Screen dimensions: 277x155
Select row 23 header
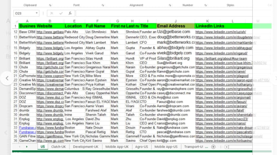pos(15,85)
